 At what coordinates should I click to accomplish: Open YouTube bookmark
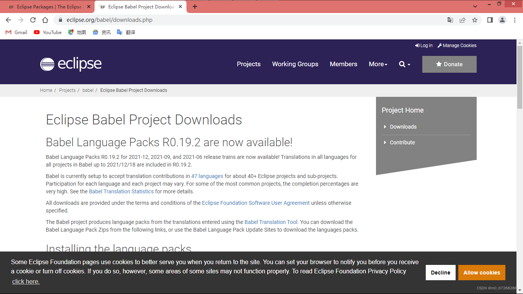pos(48,32)
